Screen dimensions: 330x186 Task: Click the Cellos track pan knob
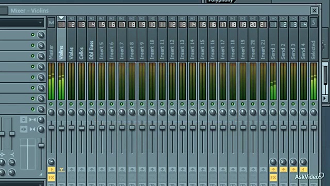click(81, 112)
